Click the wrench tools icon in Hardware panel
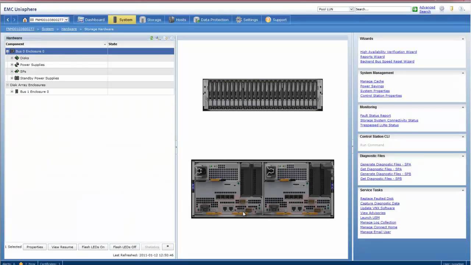 [158, 38]
